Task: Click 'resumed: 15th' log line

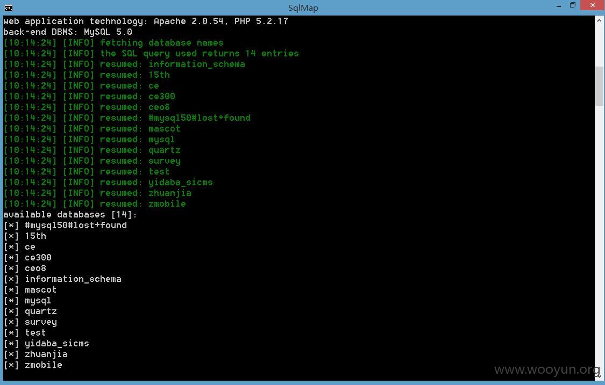Action: click(87, 75)
